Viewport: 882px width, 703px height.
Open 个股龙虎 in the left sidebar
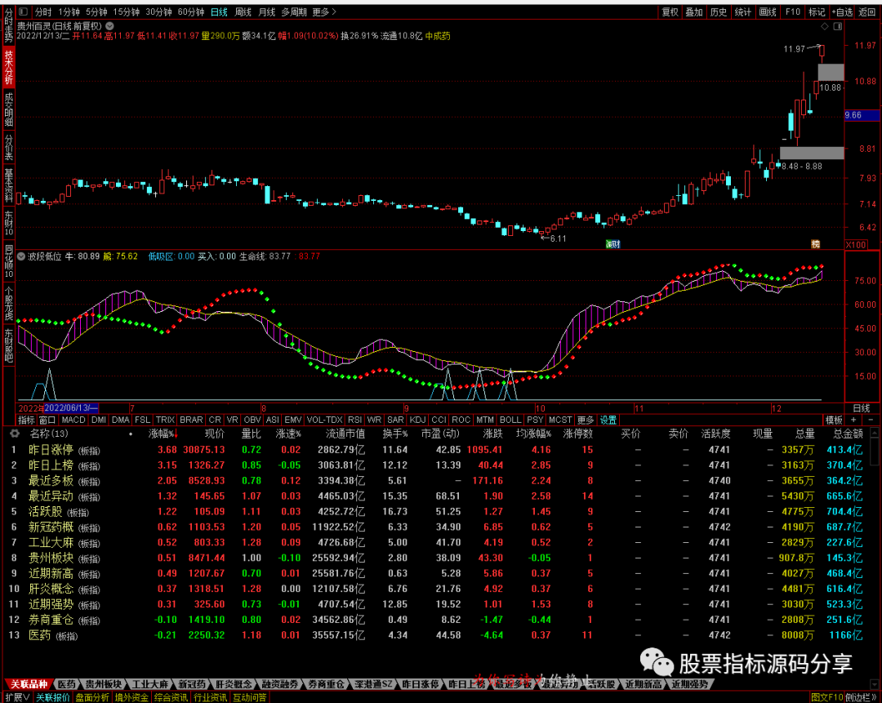[x=9, y=304]
